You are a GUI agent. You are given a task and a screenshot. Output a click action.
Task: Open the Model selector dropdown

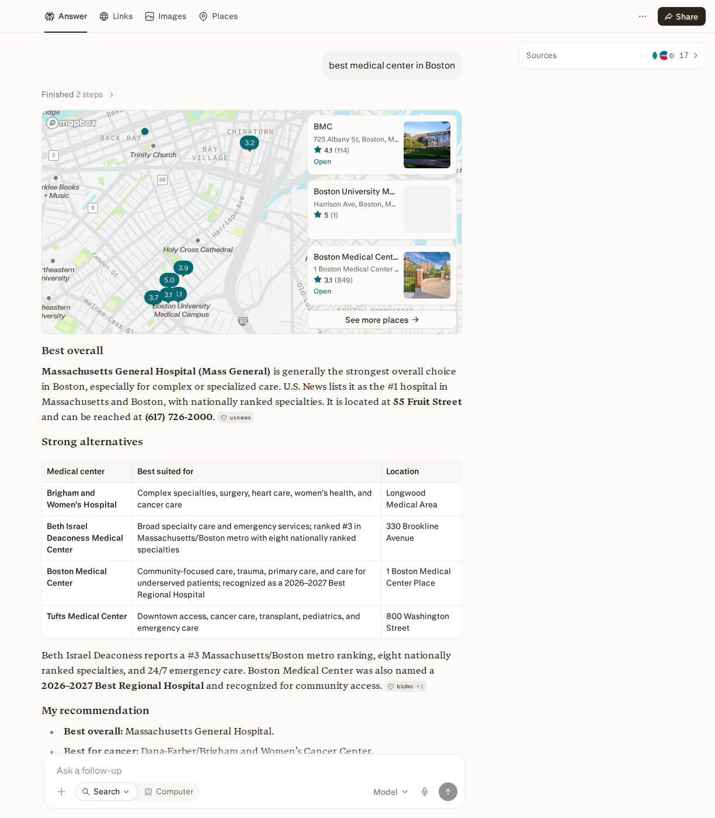(390, 792)
